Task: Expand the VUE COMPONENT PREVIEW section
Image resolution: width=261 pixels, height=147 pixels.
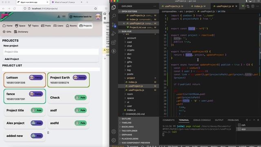Action: 139,143
